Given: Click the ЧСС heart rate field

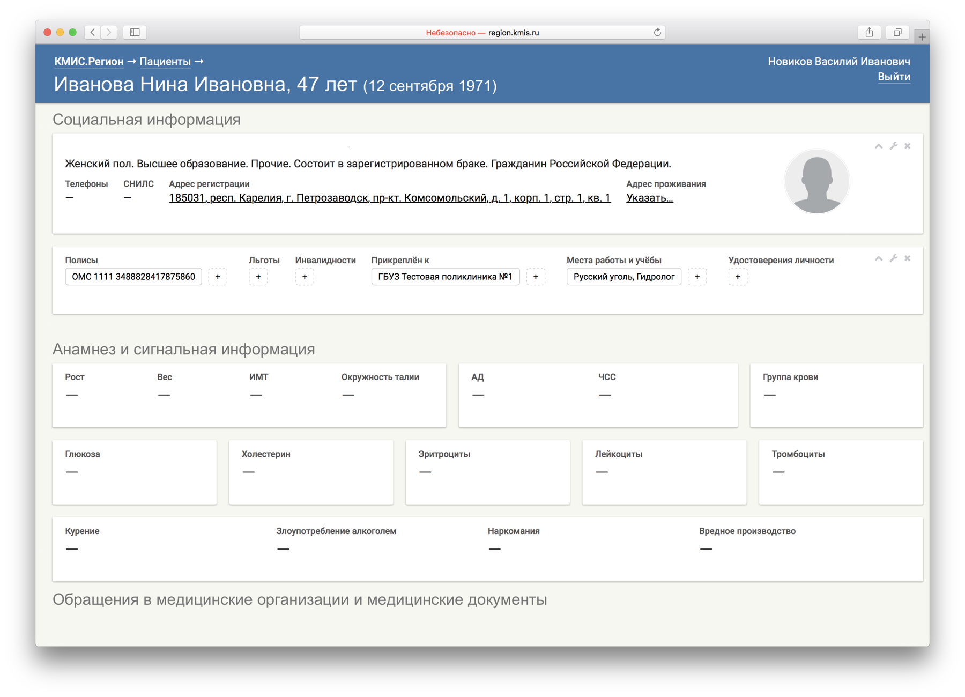Looking at the screenshot, I should [x=607, y=386].
